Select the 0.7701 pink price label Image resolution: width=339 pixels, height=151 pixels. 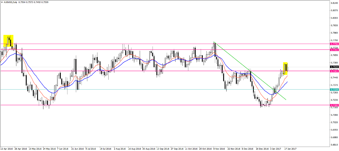click(334, 50)
